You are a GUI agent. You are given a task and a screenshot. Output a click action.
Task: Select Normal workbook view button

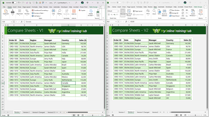(123, 13)
